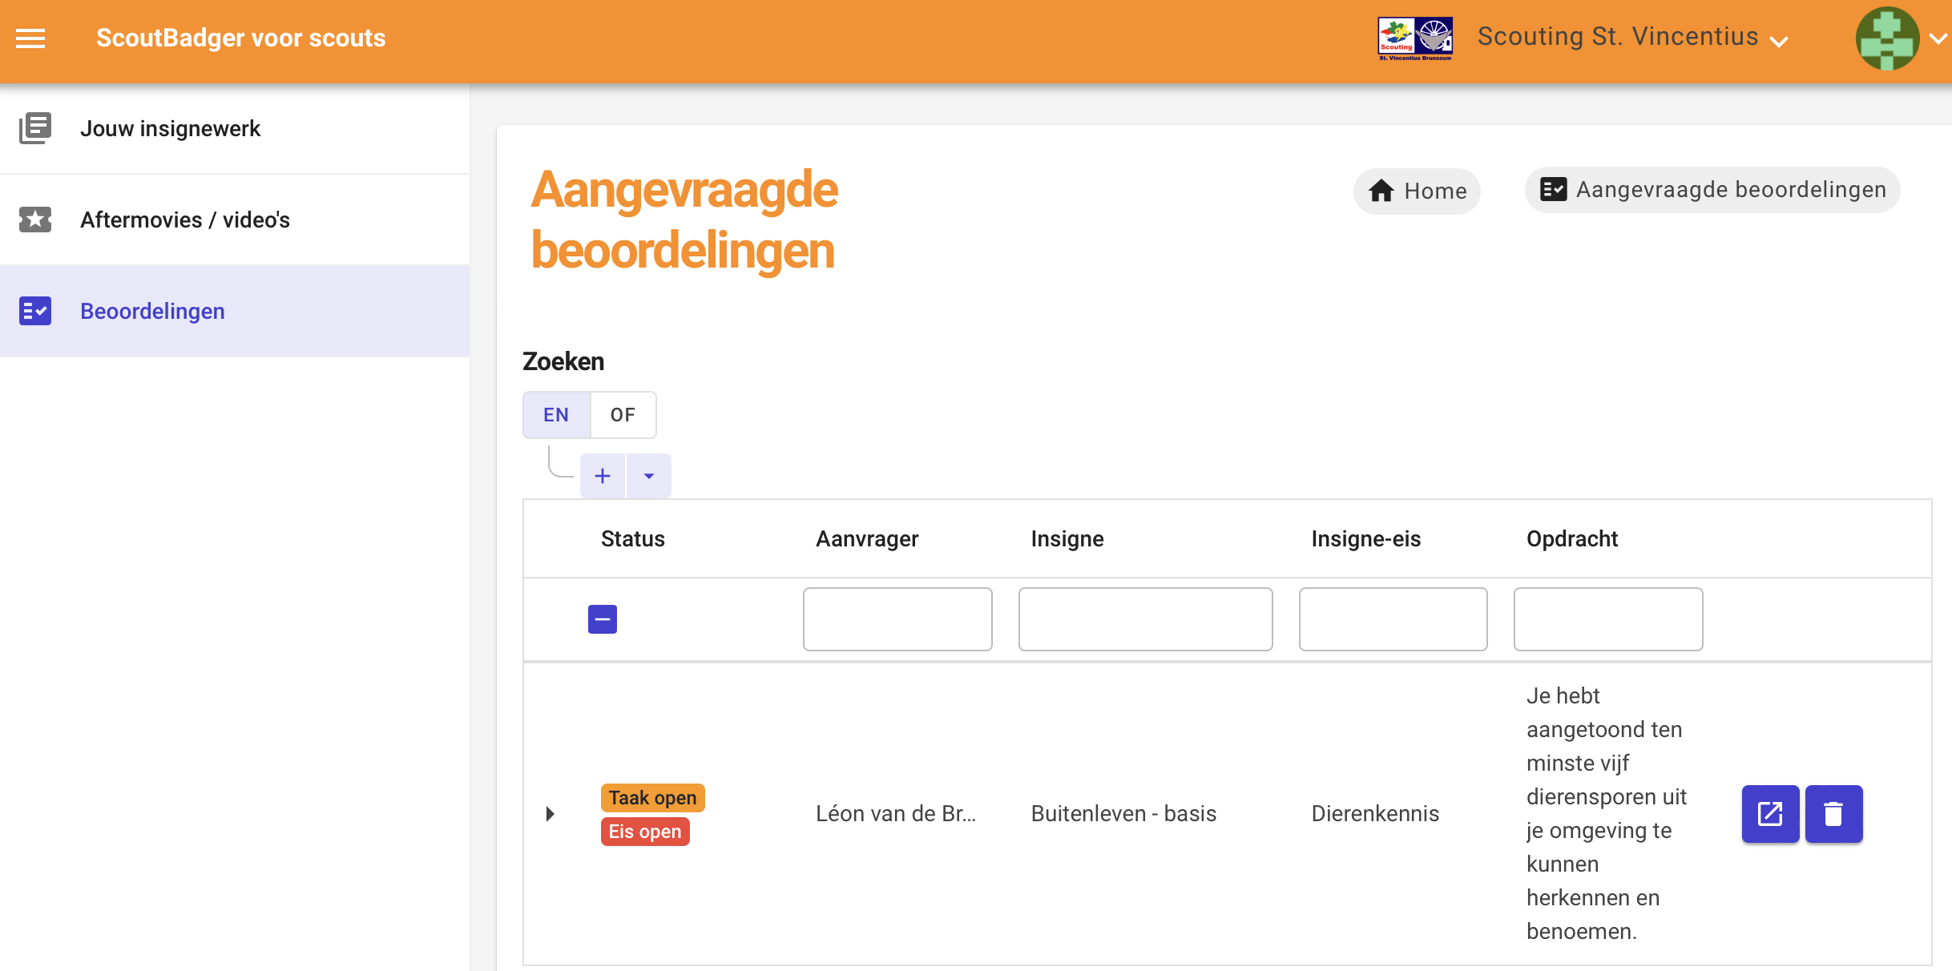Go to Home breadcrumb
The image size is (1952, 971).
click(x=1417, y=191)
